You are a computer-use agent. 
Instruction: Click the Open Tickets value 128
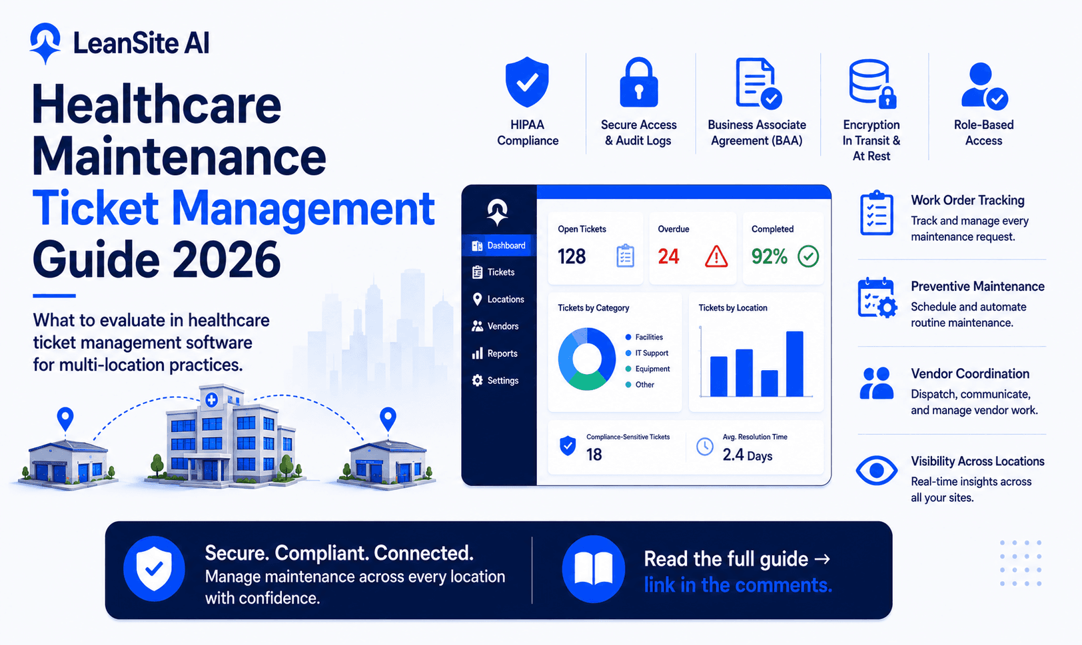[572, 256]
